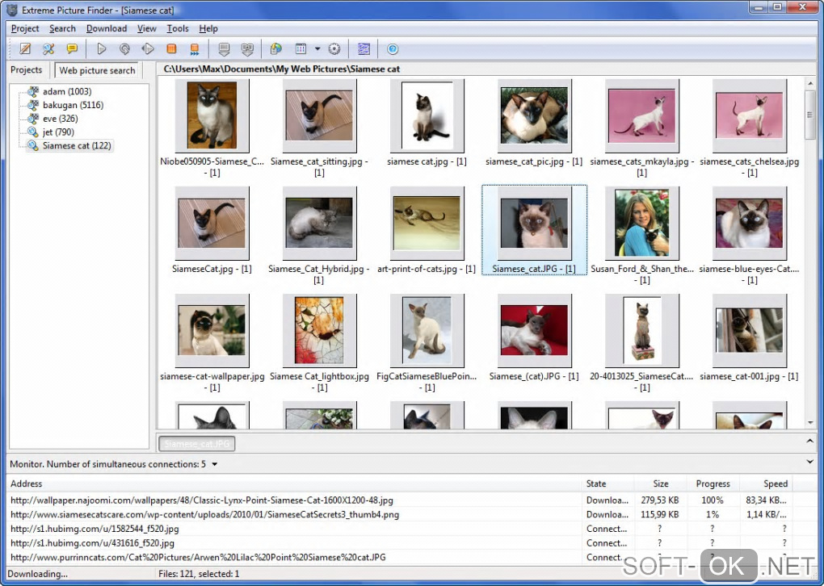
Task: Click the view mode grid icon
Action: coord(301,48)
